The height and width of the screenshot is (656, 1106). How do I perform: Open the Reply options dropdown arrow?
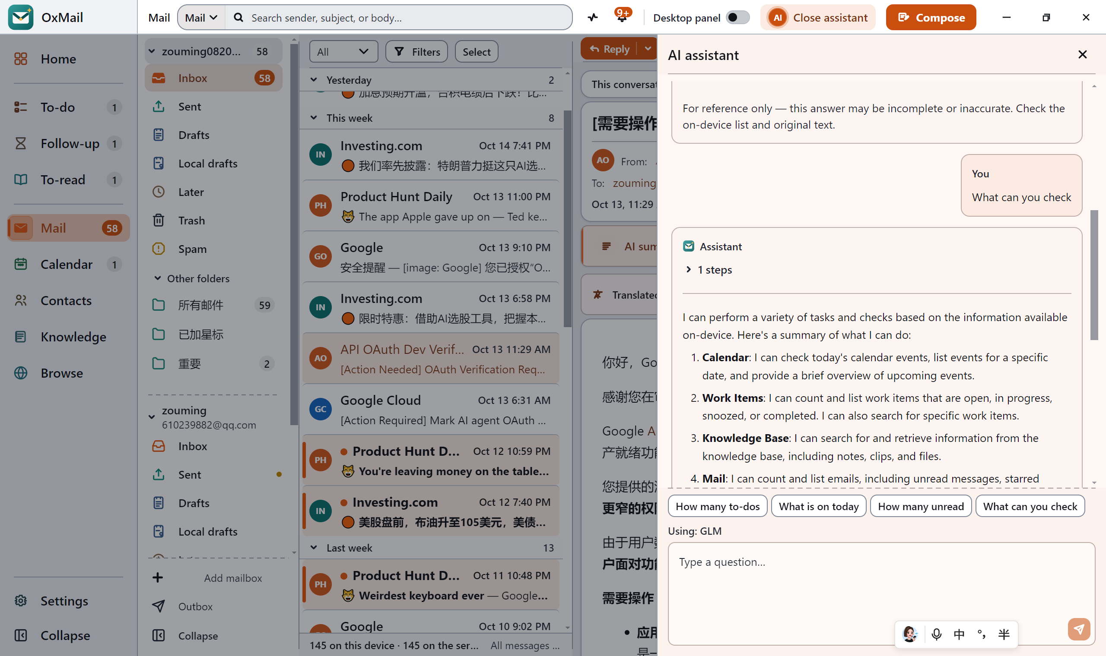648,49
